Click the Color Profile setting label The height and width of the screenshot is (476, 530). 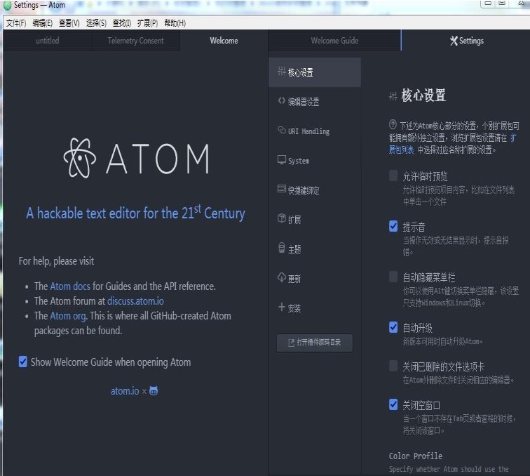pos(416,456)
